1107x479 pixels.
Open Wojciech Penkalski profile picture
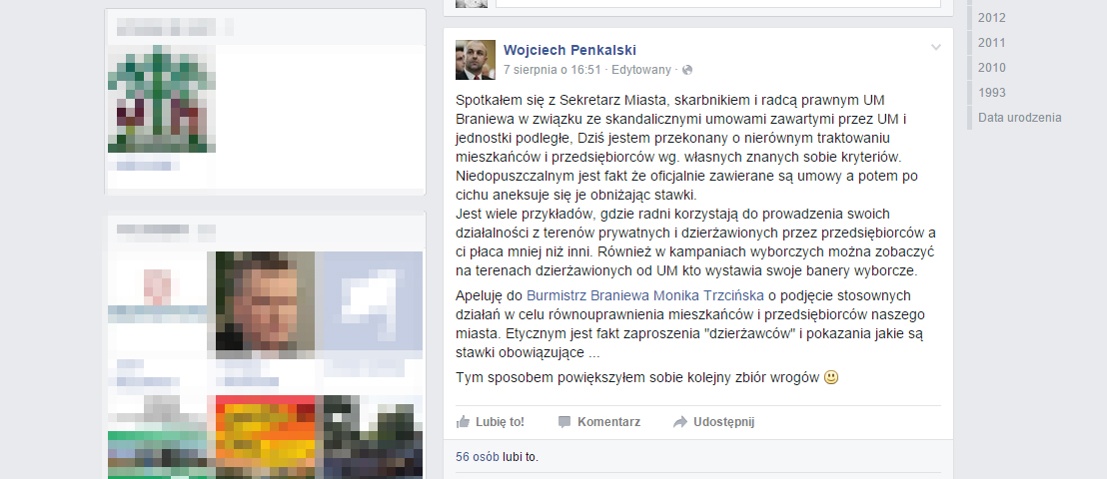point(476,60)
